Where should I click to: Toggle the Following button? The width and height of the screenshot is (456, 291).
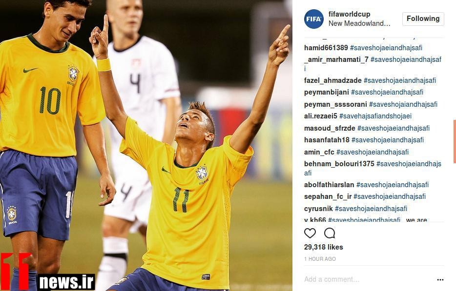(x=423, y=19)
